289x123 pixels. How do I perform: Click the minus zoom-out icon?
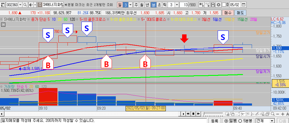pos(277,114)
